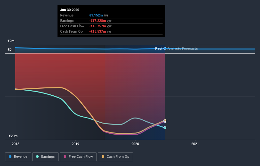Select the 2020 x-axis label
This screenshot has height=166, width=260.
point(135,144)
